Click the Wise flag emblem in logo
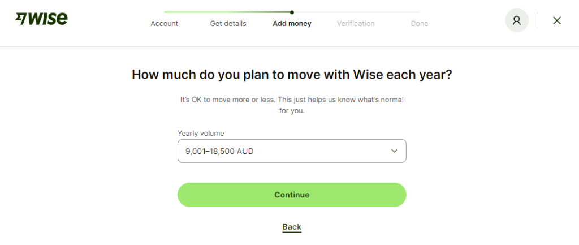This screenshot has height=245, width=579. point(21,19)
